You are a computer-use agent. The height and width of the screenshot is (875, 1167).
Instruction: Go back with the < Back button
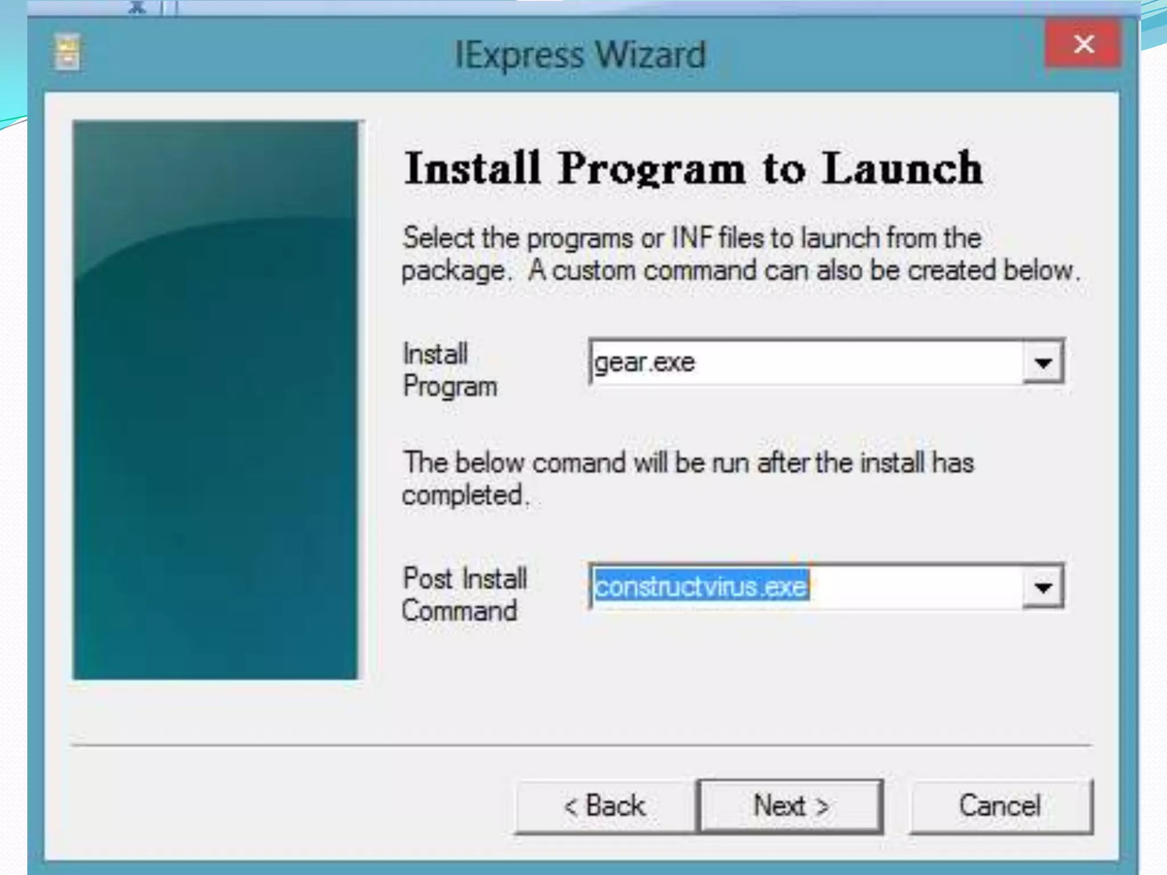(x=605, y=806)
